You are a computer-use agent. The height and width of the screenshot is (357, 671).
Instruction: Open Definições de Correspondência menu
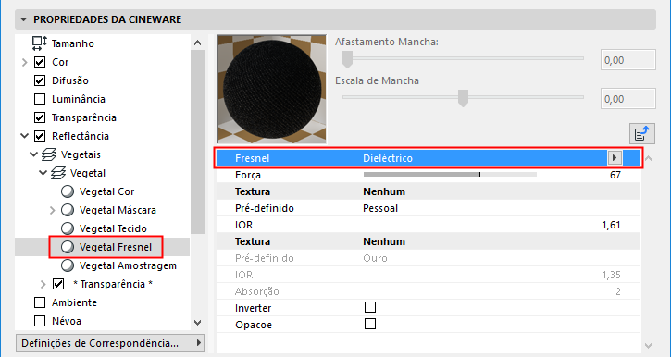[x=110, y=343]
